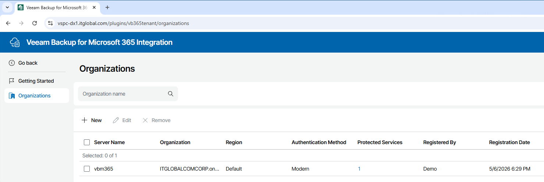Image resolution: width=544 pixels, height=182 pixels.
Task: Click the Veeam Backup for Microsoft 365 Integration title
Action: [x=99, y=42]
